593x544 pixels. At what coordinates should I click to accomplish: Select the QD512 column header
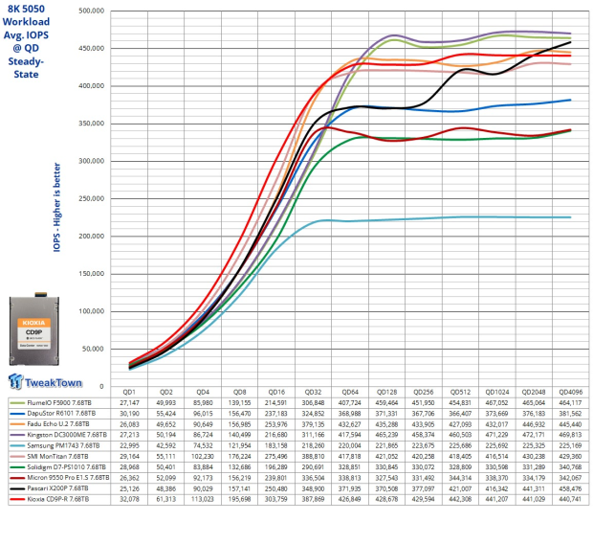[x=460, y=392]
